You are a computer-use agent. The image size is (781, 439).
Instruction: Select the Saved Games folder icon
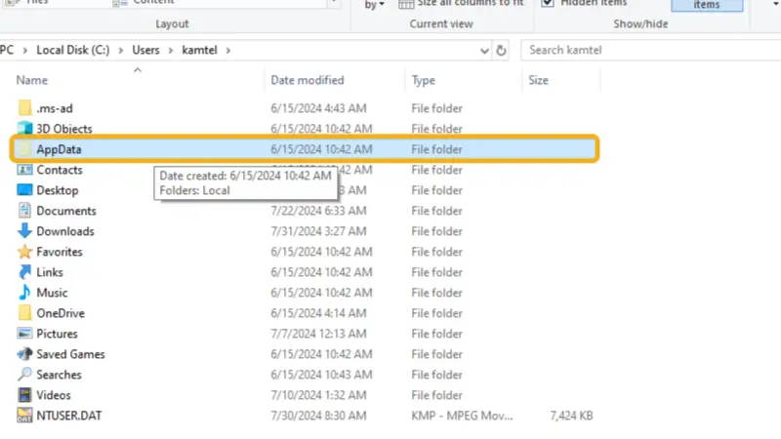click(24, 354)
